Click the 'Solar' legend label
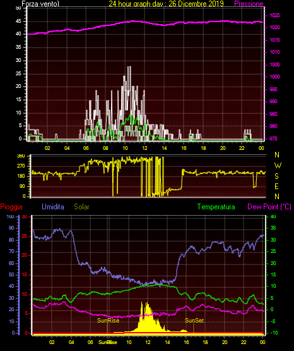This screenshot has width=294, height=351. point(82,207)
